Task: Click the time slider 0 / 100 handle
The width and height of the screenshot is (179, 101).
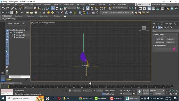Action: [x=11, y=83]
